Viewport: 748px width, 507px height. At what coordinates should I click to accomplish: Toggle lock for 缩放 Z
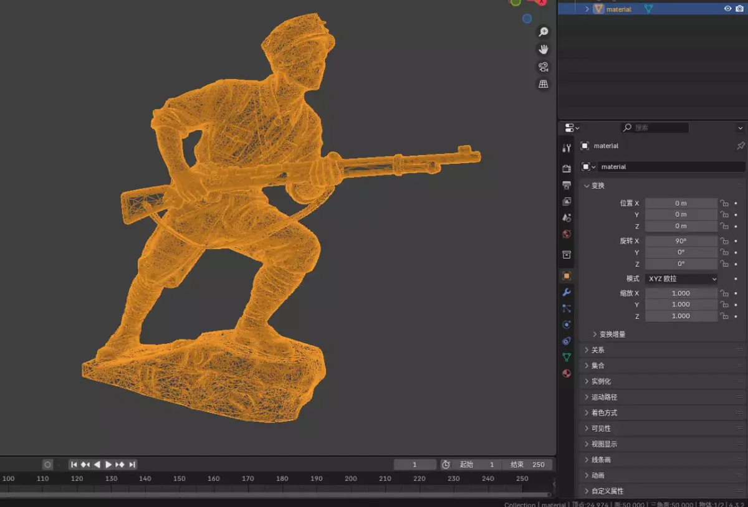point(724,316)
